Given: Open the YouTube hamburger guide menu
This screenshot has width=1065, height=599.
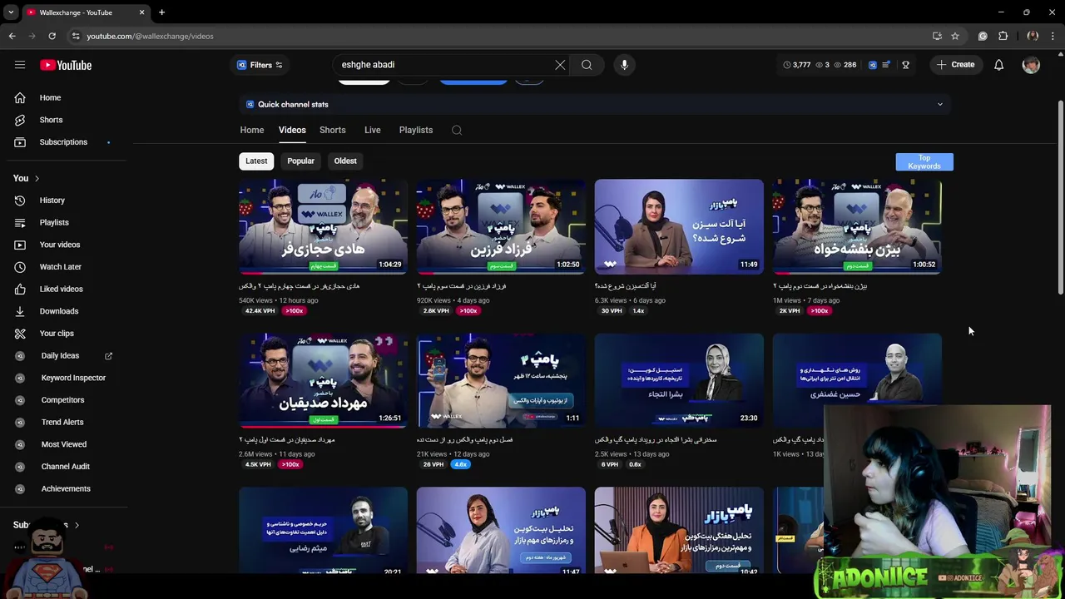Looking at the screenshot, I should (x=20, y=65).
